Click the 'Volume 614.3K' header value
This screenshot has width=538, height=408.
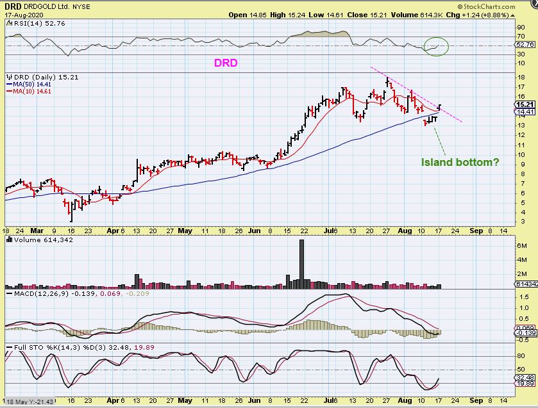(417, 15)
